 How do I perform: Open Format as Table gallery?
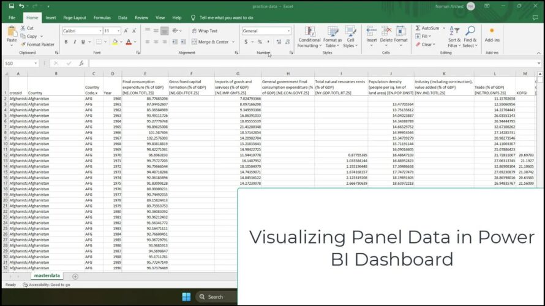click(333, 37)
